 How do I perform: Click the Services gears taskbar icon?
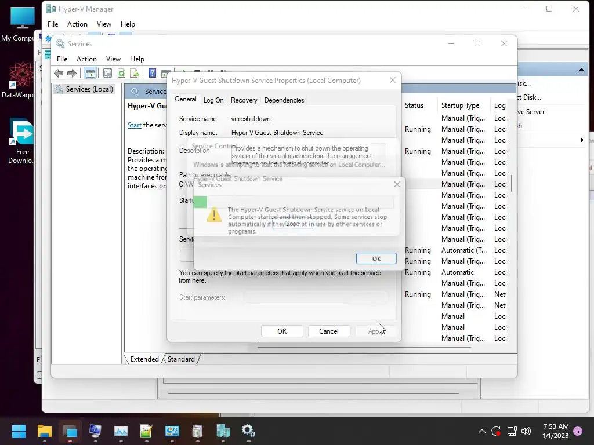click(248, 431)
